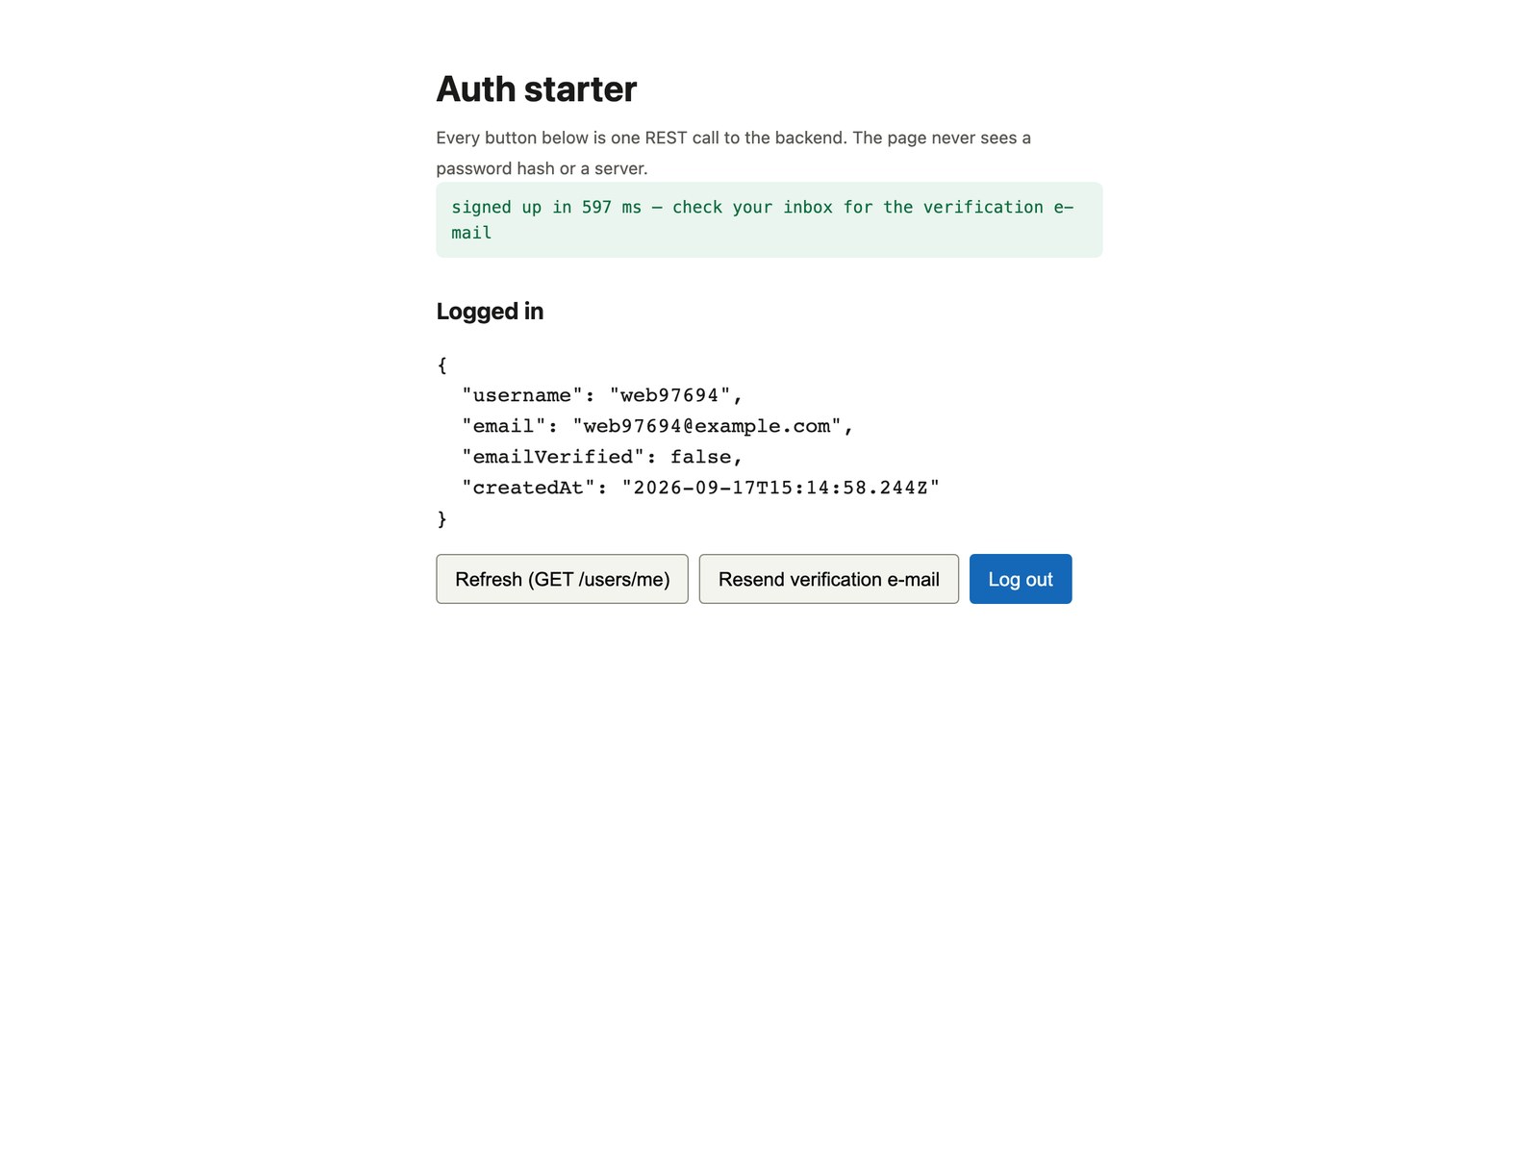The width and height of the screenshot is (1539, 1154).
Task: Click the "Auth starter" heading
Action: click(x=537, y=89)
